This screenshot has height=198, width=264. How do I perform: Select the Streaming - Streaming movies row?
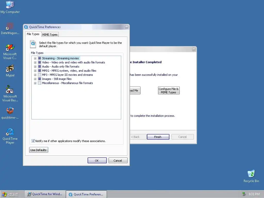60,58
